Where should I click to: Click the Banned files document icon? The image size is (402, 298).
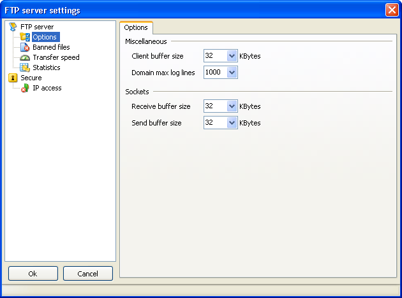click(25, 47)
